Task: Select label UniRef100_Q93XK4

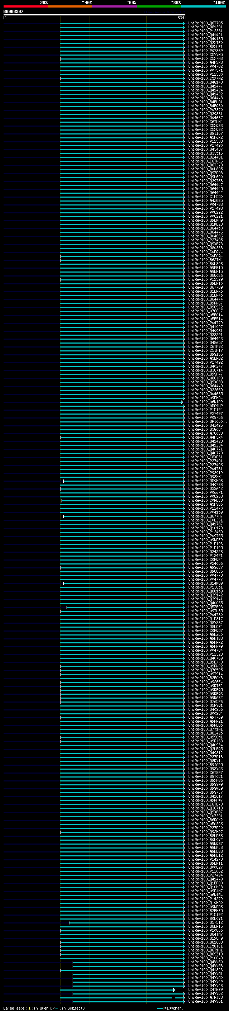Action: pos(205,477)
